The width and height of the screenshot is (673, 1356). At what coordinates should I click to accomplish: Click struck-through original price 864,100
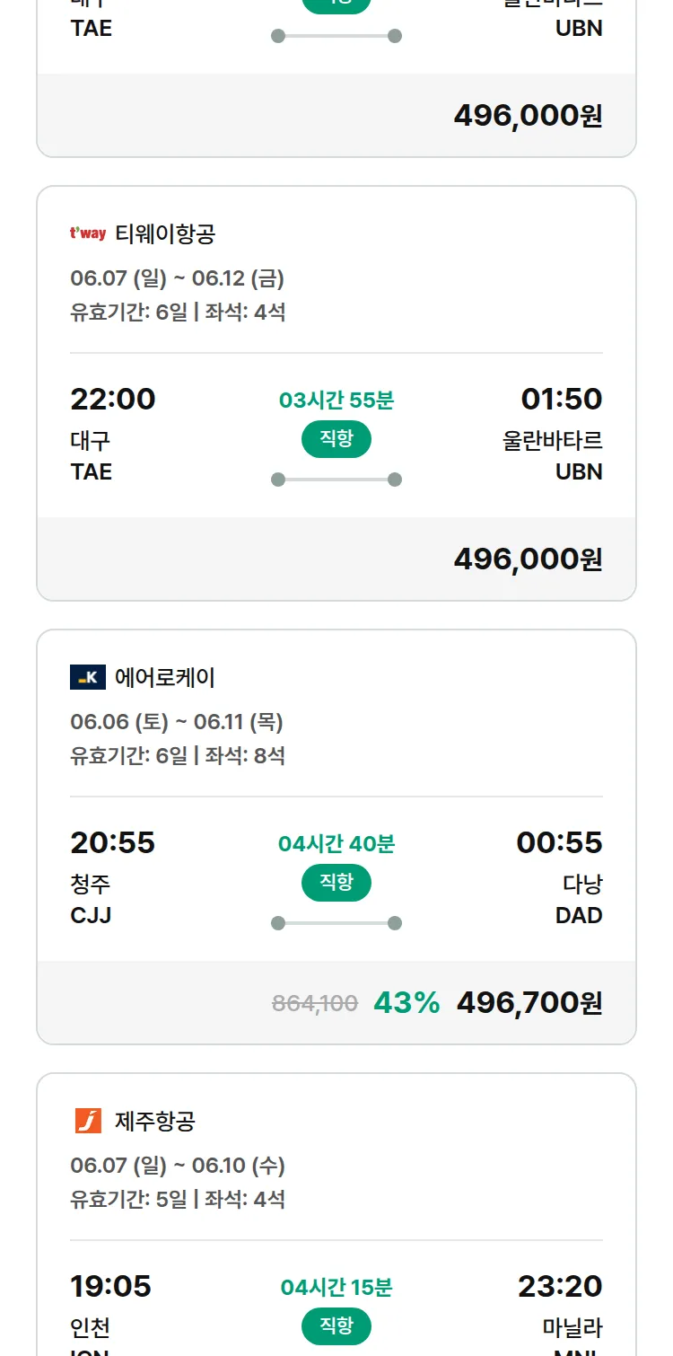point(315,1003)
